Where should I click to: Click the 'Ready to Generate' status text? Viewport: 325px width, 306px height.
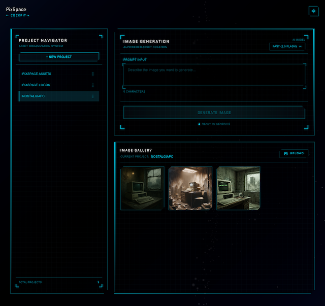click(216, 124)
